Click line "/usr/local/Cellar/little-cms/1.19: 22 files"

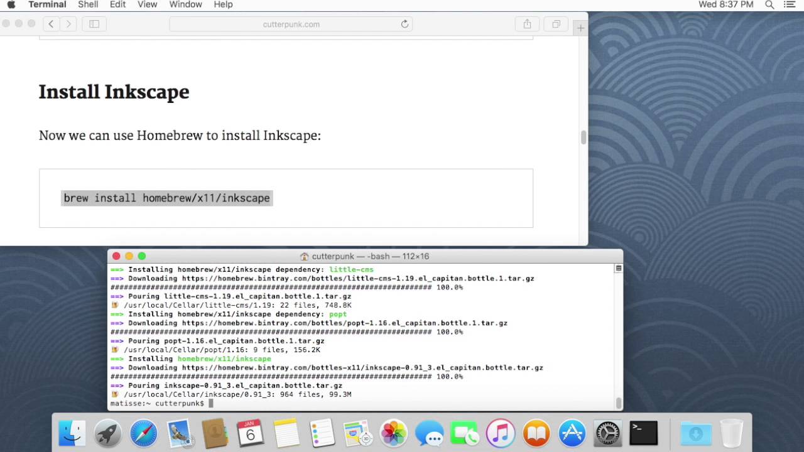pyautogui.click(x=237, y=305)
